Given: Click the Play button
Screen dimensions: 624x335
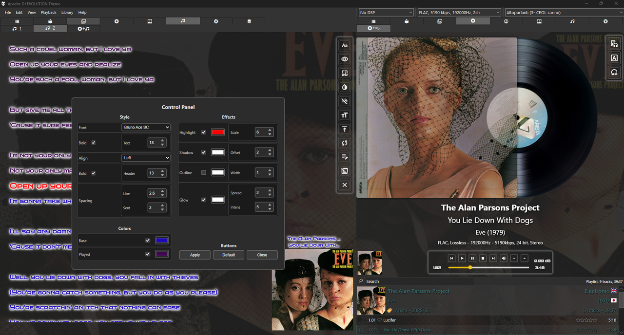Looking at the screenshot, I should 462,258.
